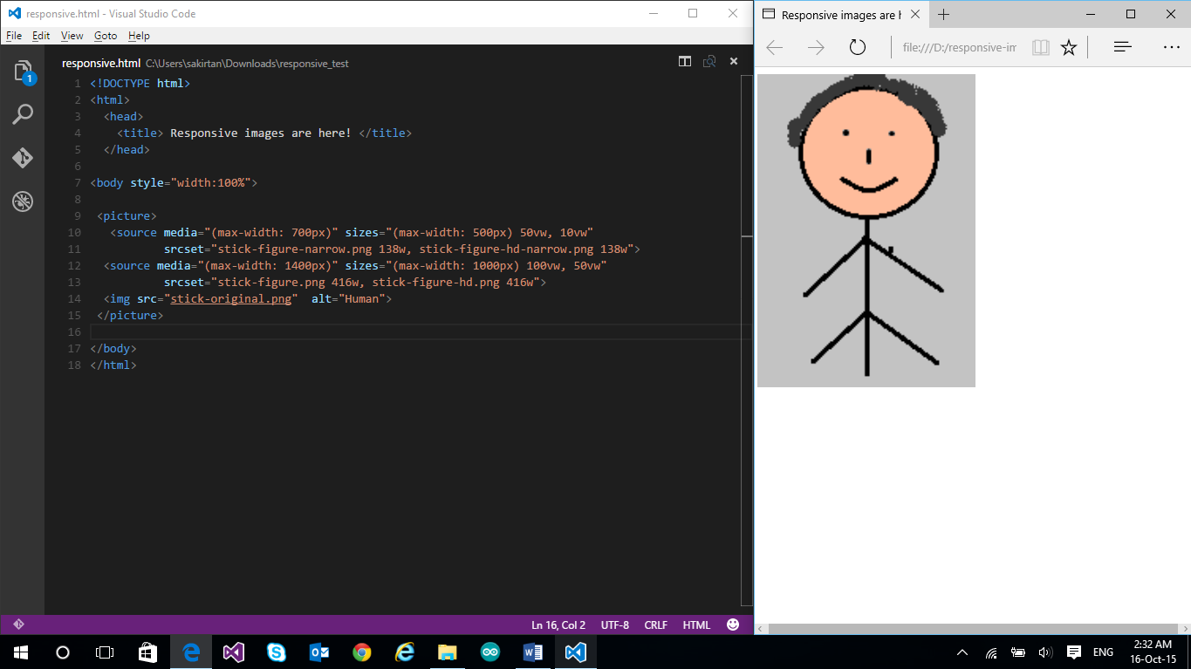Screen dimensions: 1191x669
Task: Split the editor with the split icon
Action: [685, 62]
